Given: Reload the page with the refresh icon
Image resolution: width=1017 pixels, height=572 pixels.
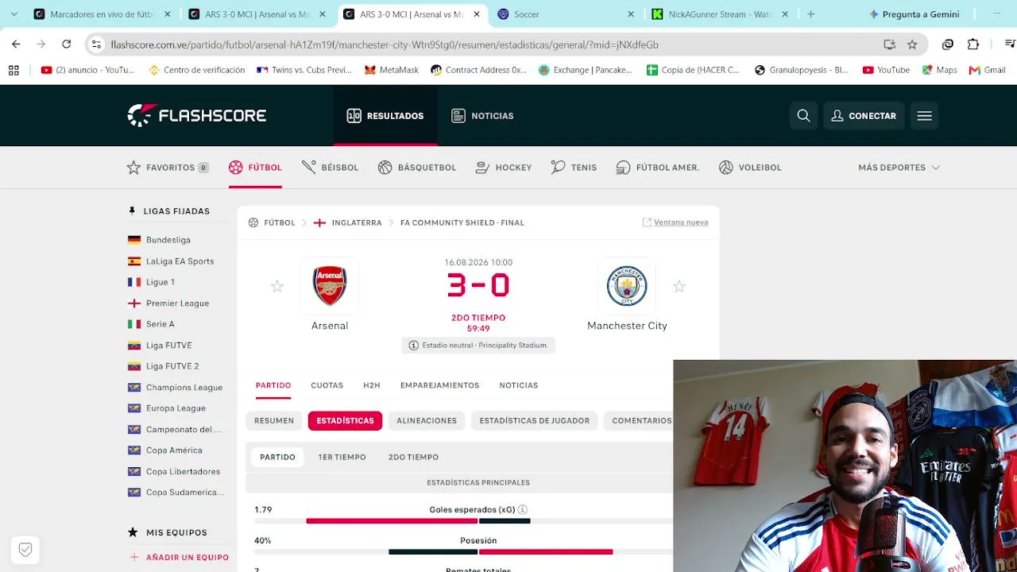Looking at the screenshot, I should 67,44.
